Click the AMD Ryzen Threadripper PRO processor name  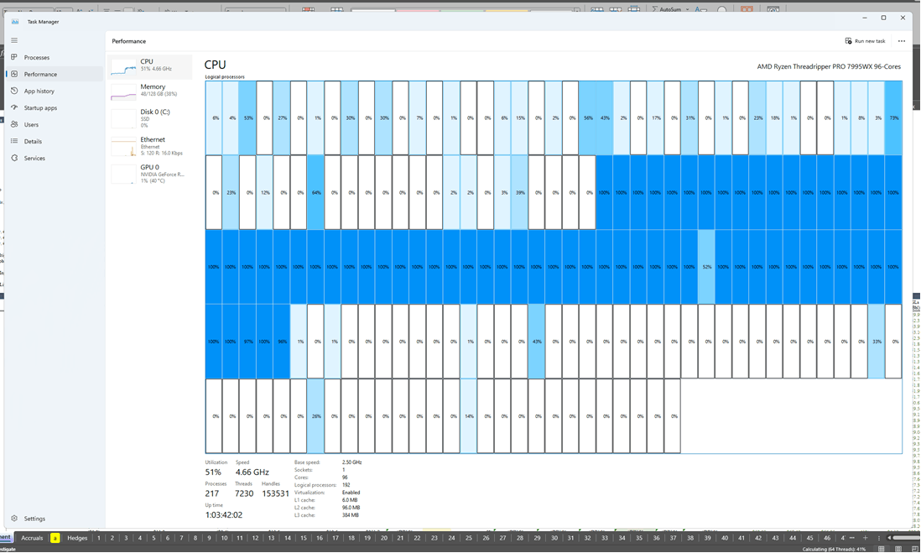pos(828,66)
